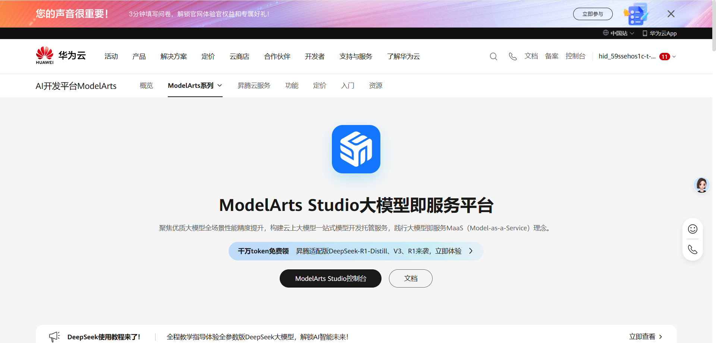Click the phone icon beside 华为云App
This screenshot has width=716, height=343.
(x=645, y=33)
